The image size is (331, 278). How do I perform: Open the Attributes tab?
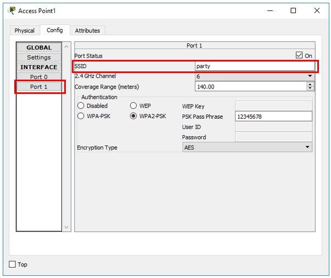click(87, 31)
